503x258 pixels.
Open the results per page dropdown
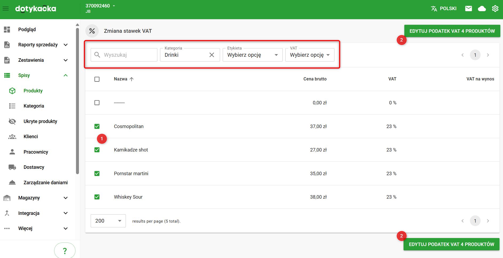[108, 221]
